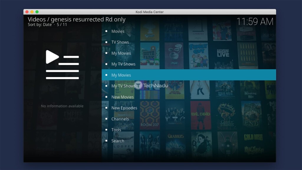Select the highlighted My Movies row
The width and height of the screenshot is (302, 170).
(x=189, y=75)
